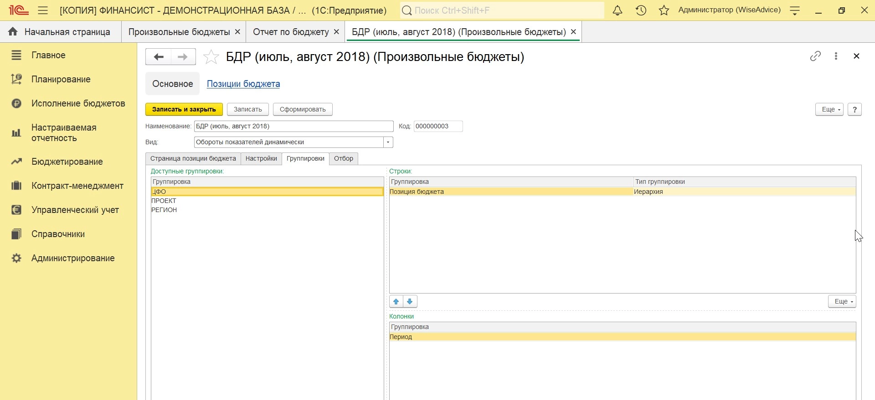Open Бюджетирование section in sidebar
The image size is (875, 400).
pyautogui.click(x=67, y=162)
